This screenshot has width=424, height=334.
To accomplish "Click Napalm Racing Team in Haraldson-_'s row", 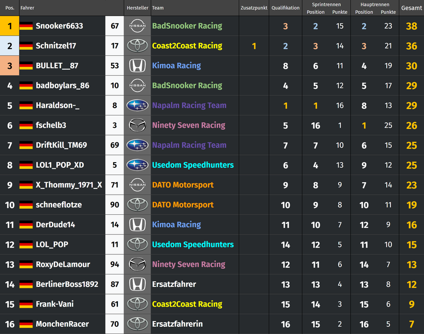I will (189, 105).
